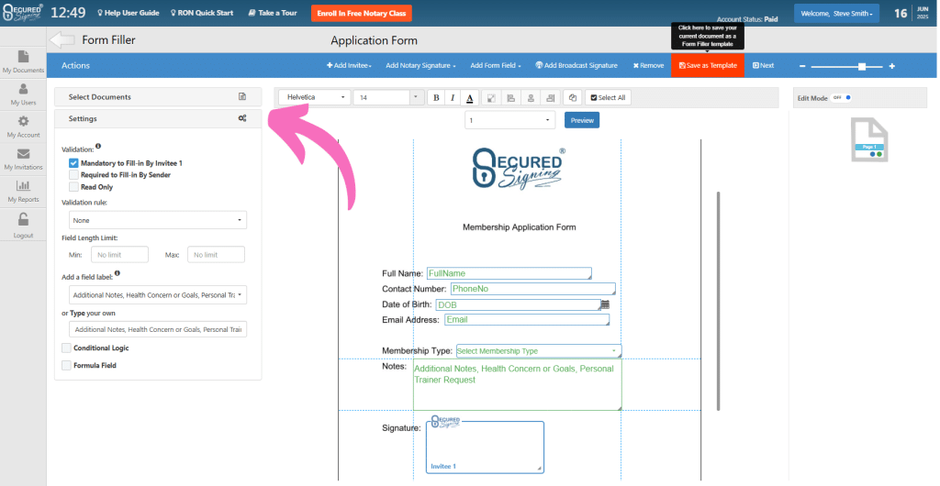Open the Helvetica font dropdown
Screen dimensions: 940x486
point(316,97)
